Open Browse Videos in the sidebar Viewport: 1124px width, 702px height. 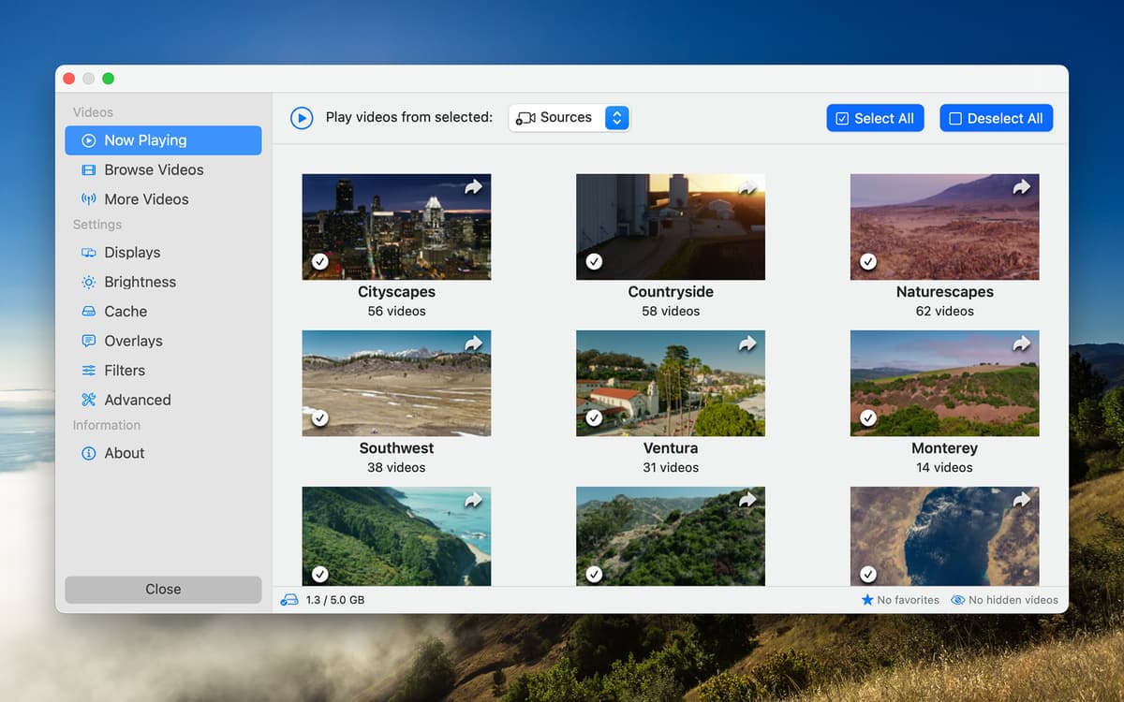click(x=154, y=169)
